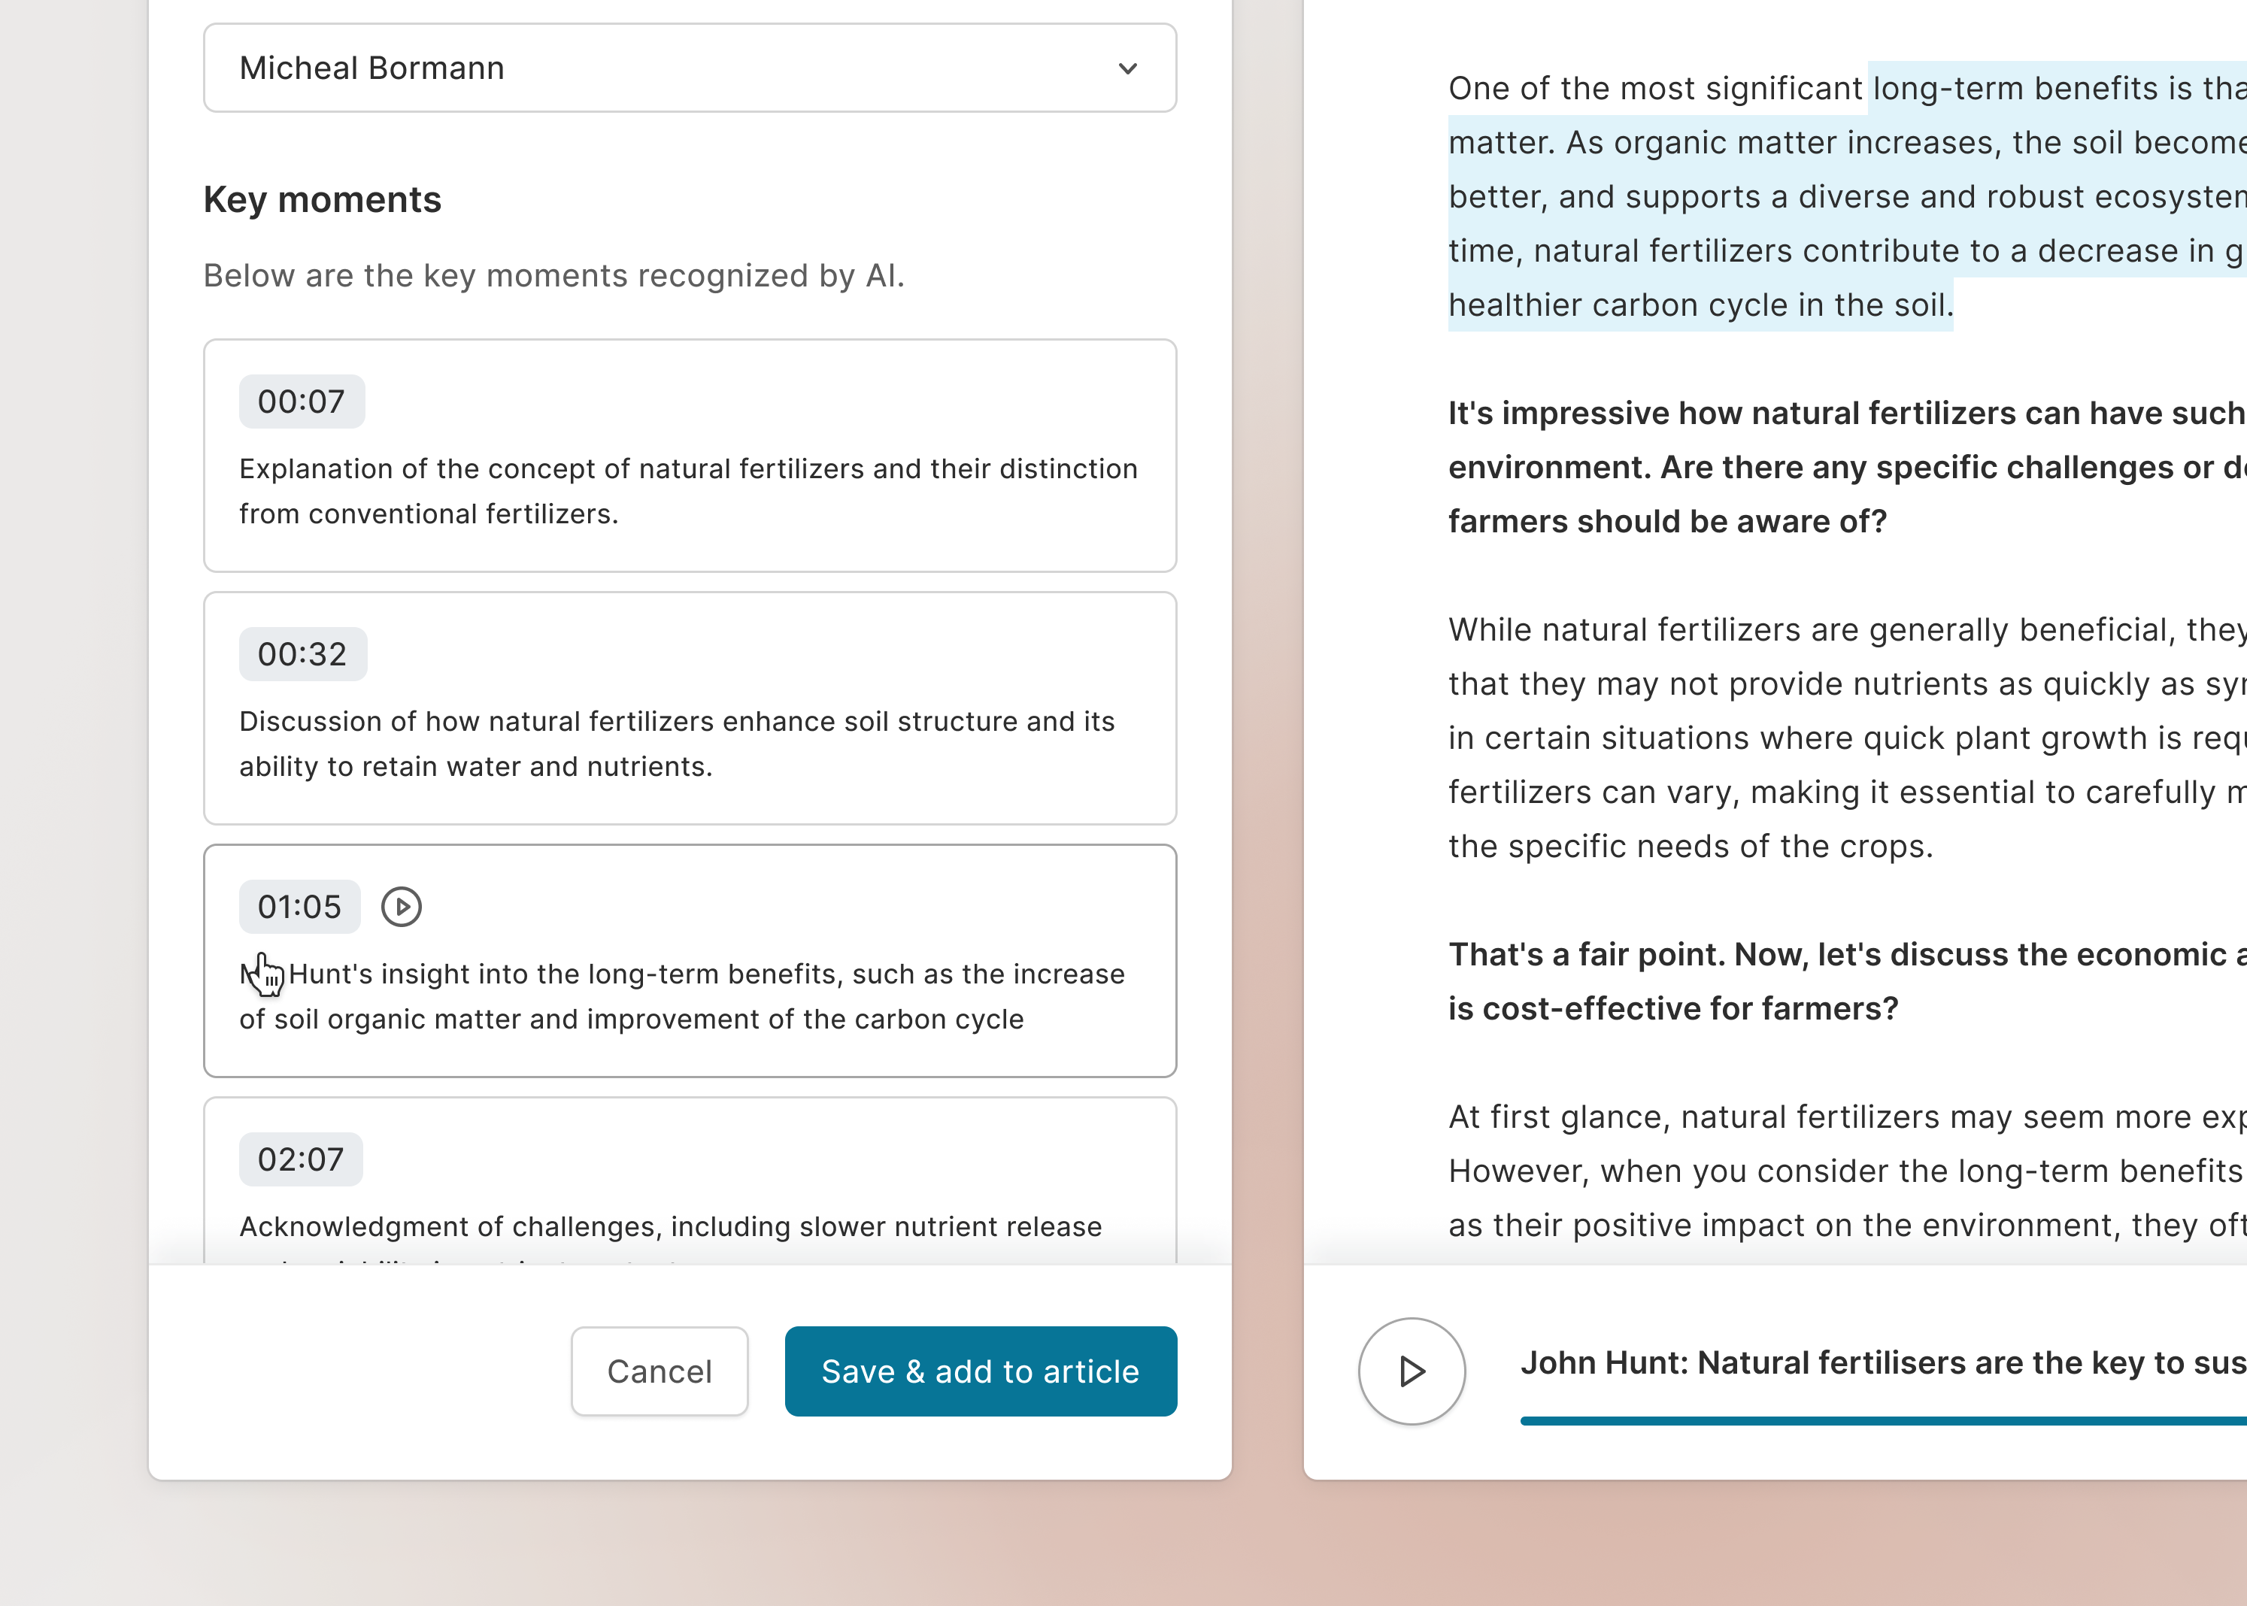
Task: Click Save & add to article
Action: [980, 1371]
